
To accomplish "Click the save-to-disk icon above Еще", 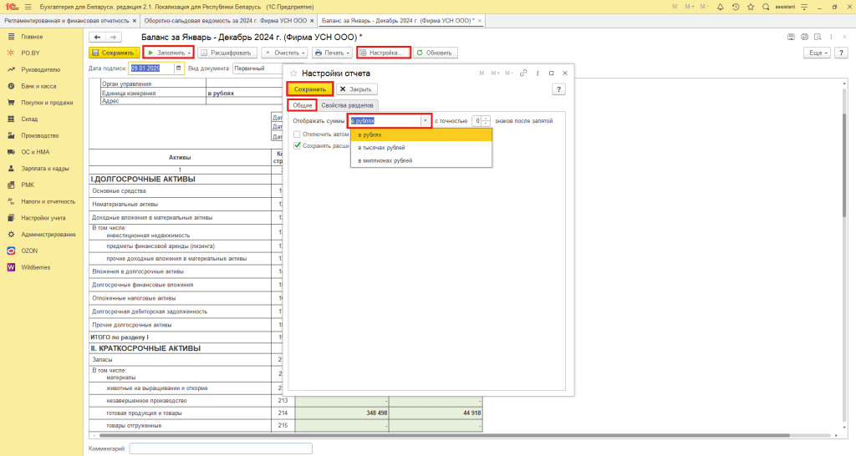I will [791, 37].
